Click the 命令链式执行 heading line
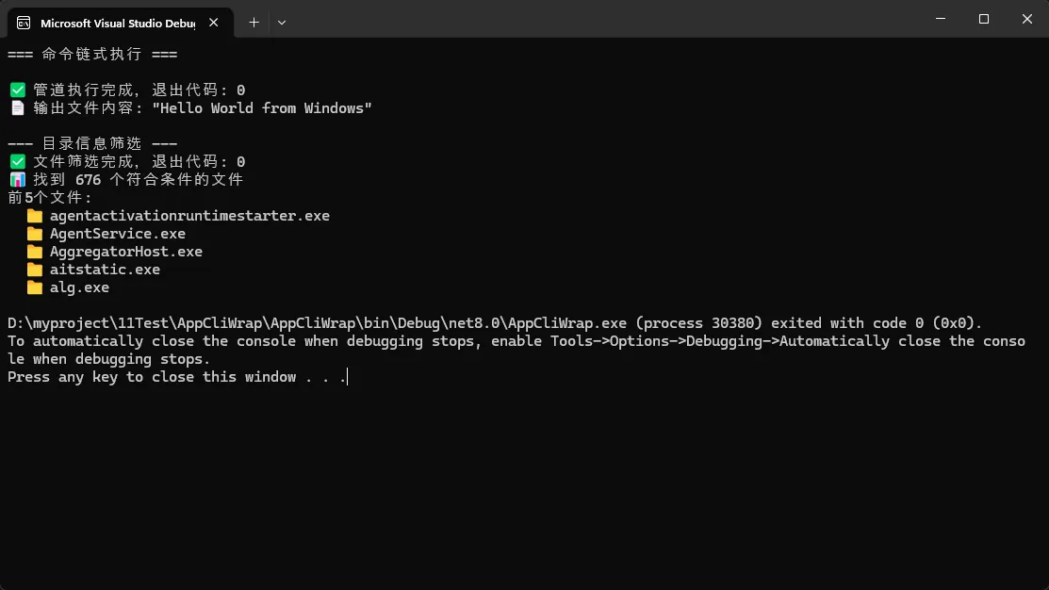The height and width of the screenshot is (590, 1049). [92, 55]
